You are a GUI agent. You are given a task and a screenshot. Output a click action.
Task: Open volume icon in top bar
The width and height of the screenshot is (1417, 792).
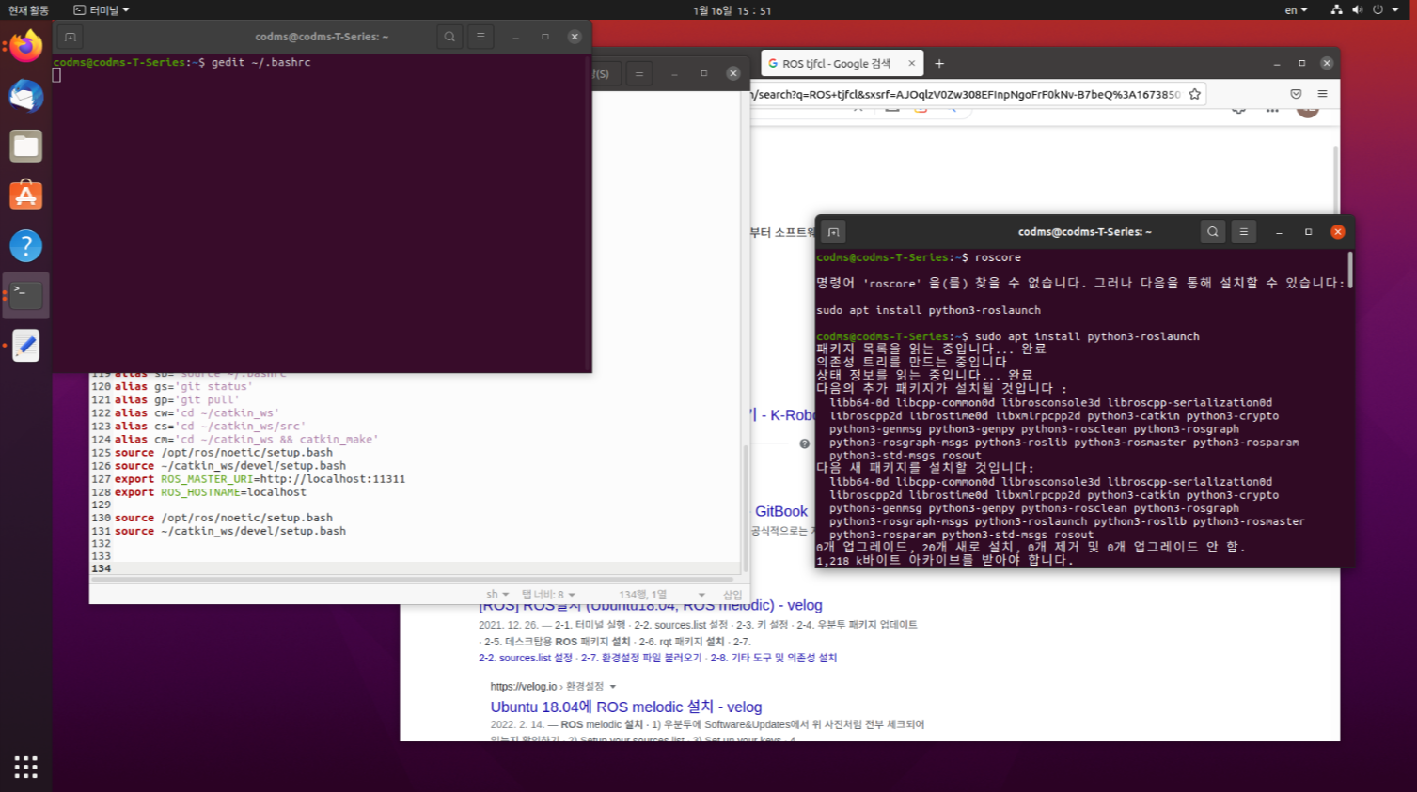coord(1357,9)
